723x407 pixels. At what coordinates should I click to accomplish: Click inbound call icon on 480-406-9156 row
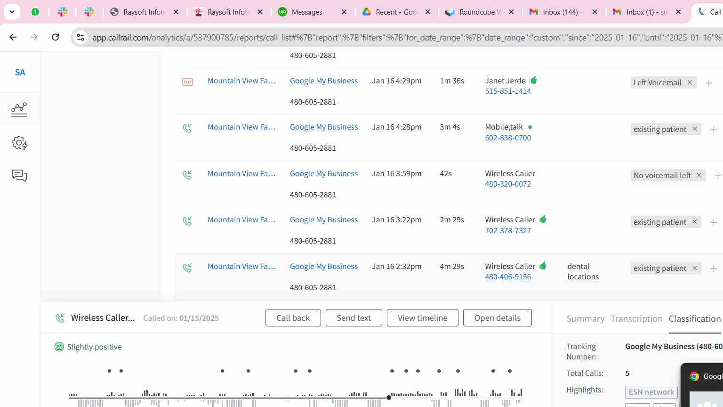pyautogui.click(x=187, y=268)
